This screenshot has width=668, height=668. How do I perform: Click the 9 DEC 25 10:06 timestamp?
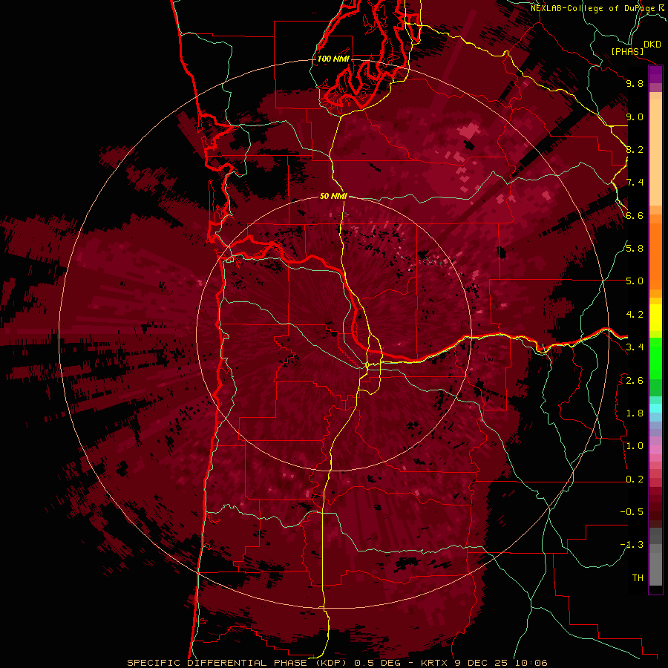[501, 663]
